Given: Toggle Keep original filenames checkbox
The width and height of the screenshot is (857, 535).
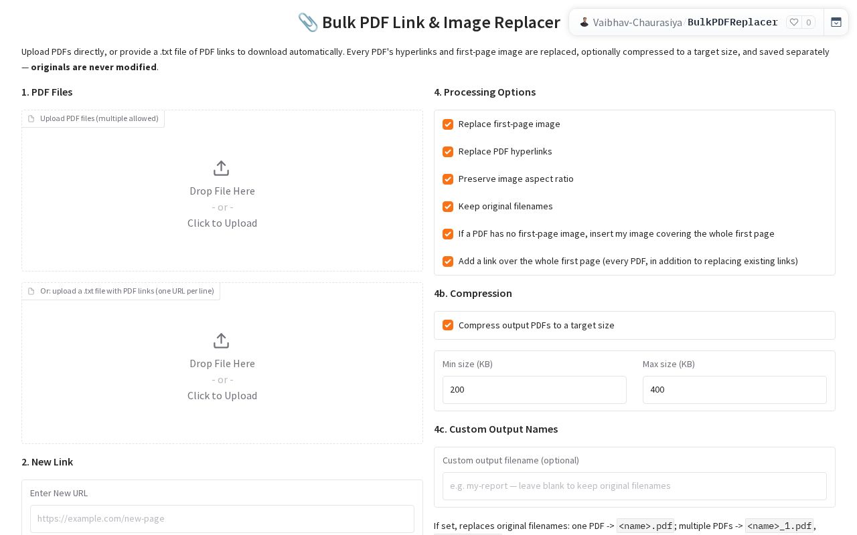Looking at the screenshot, I should coord(448,207).
